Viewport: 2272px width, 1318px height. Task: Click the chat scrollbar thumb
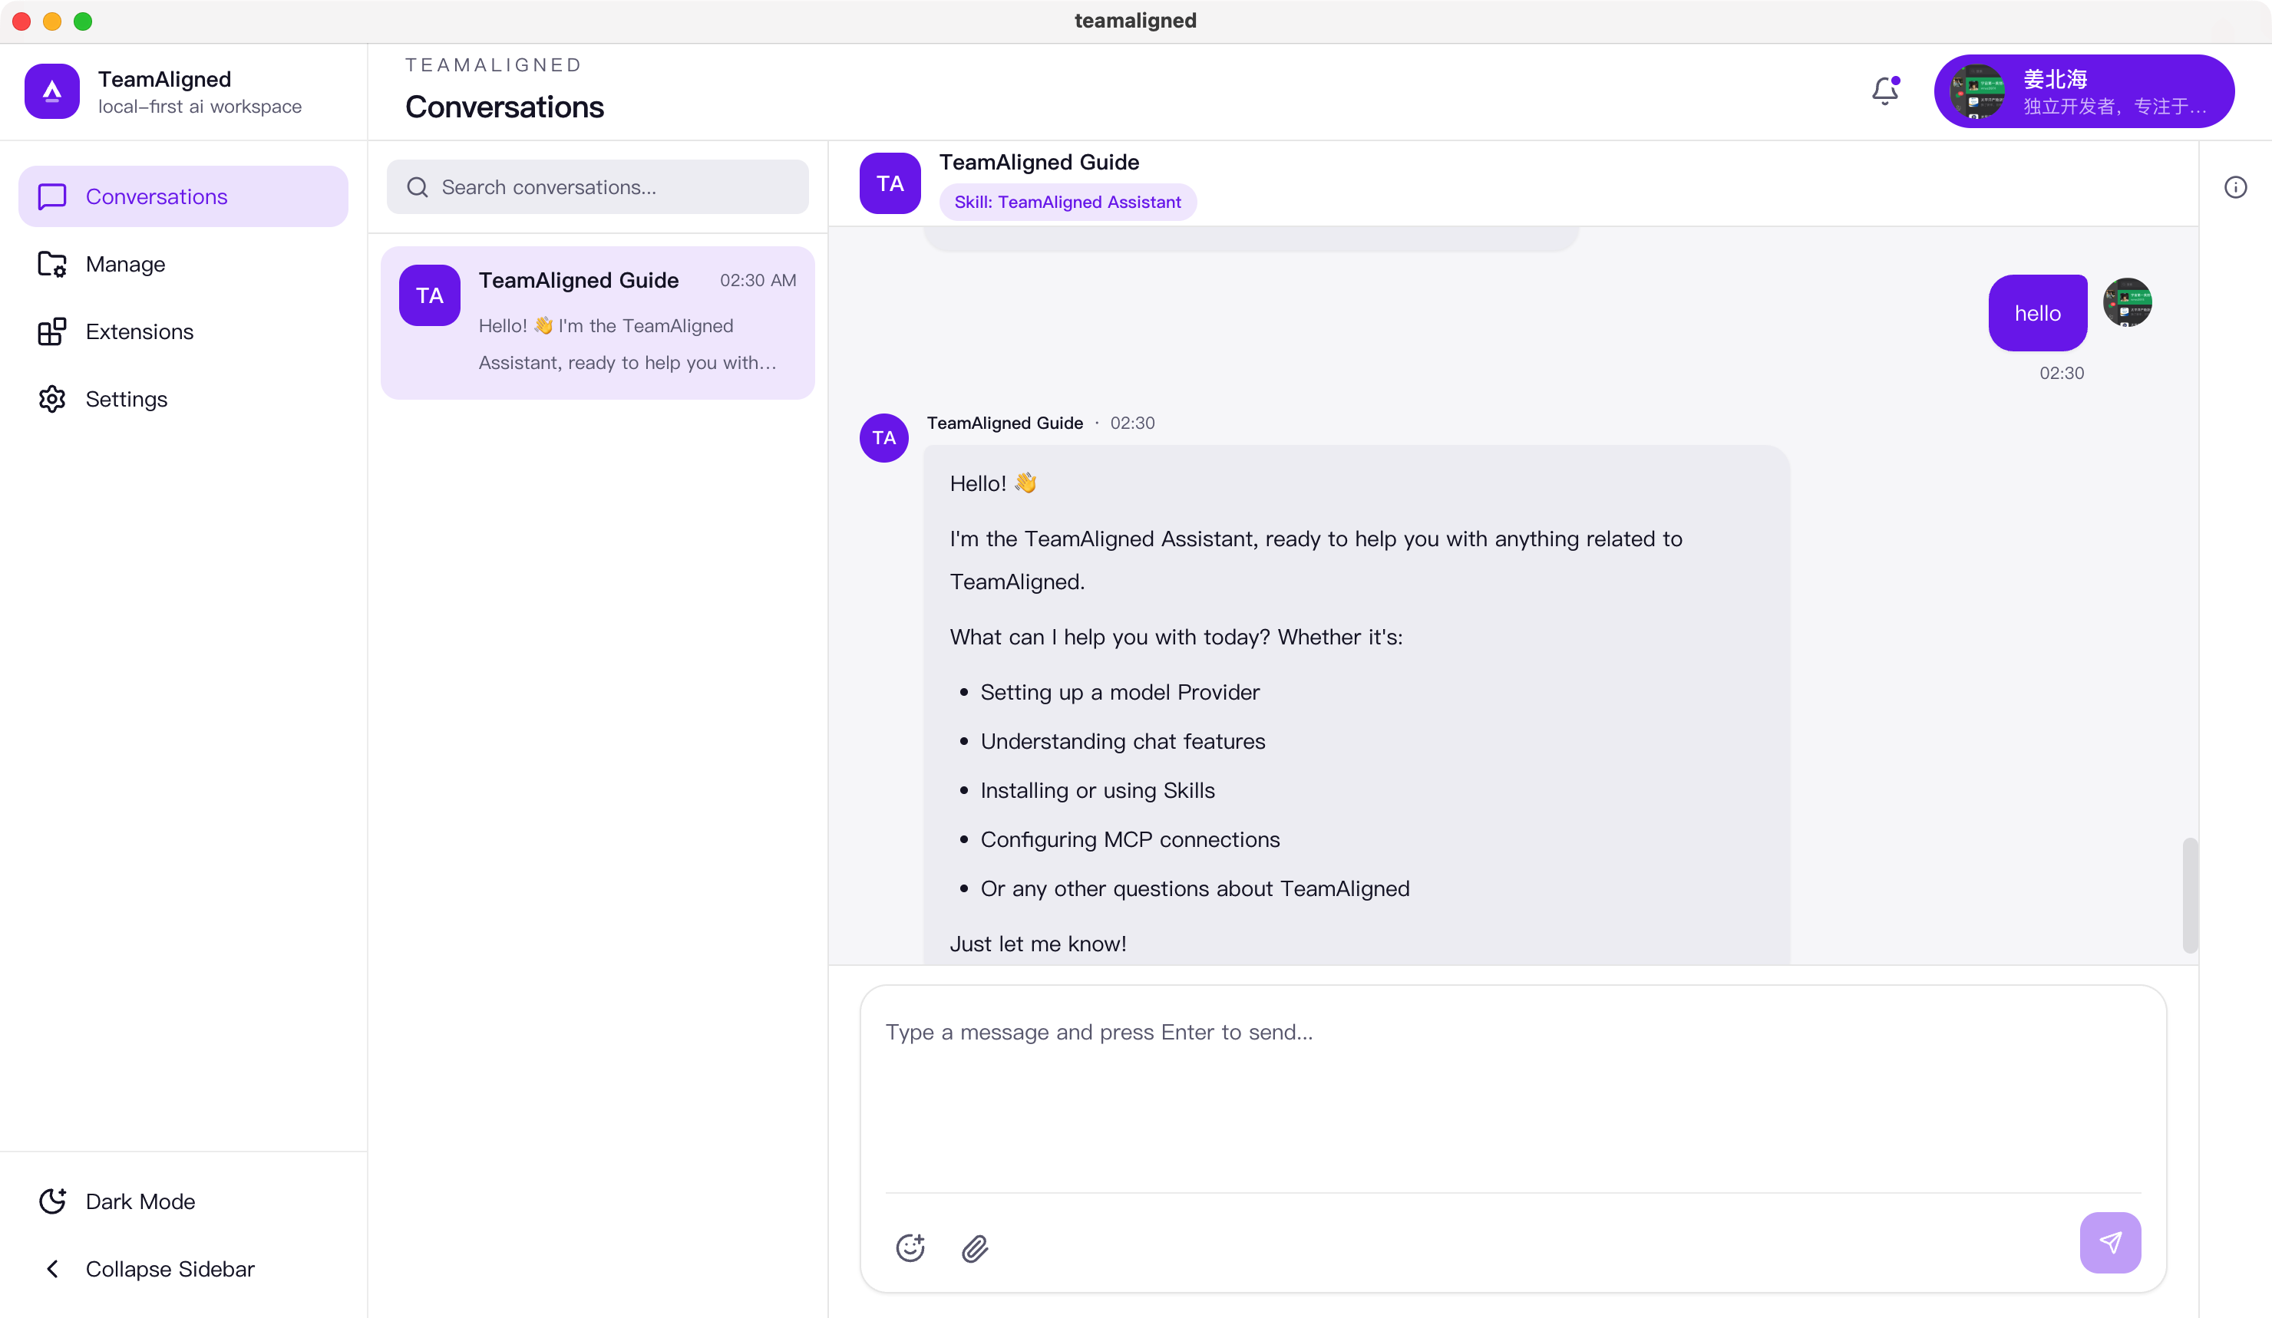point(2190,895)
